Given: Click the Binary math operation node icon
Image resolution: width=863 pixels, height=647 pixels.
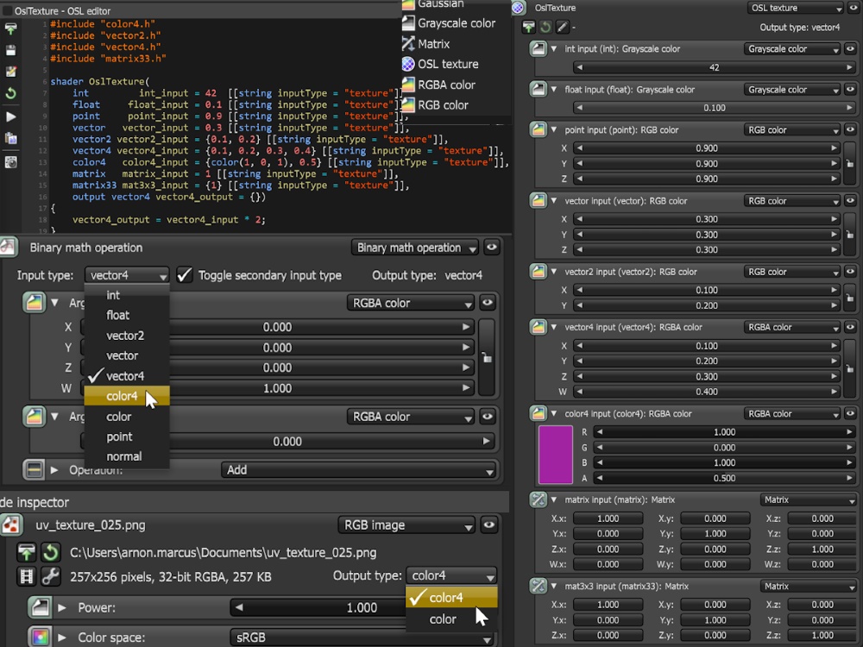Looking at the screenshot, I should coord(9,247).
